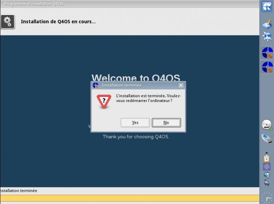Open the Q4OS start menu in panel
Image resolution: width=274 pixels, height=204 pixels.
point(267,6)
